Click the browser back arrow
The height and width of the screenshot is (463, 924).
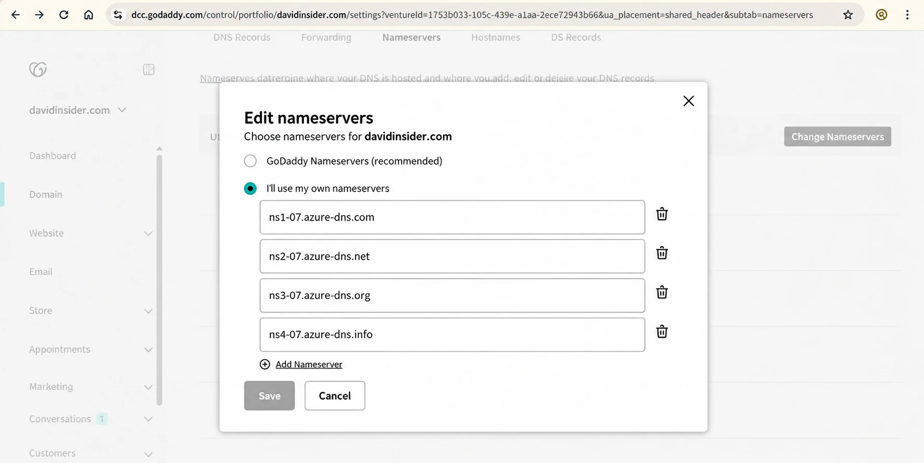point(16,15)
